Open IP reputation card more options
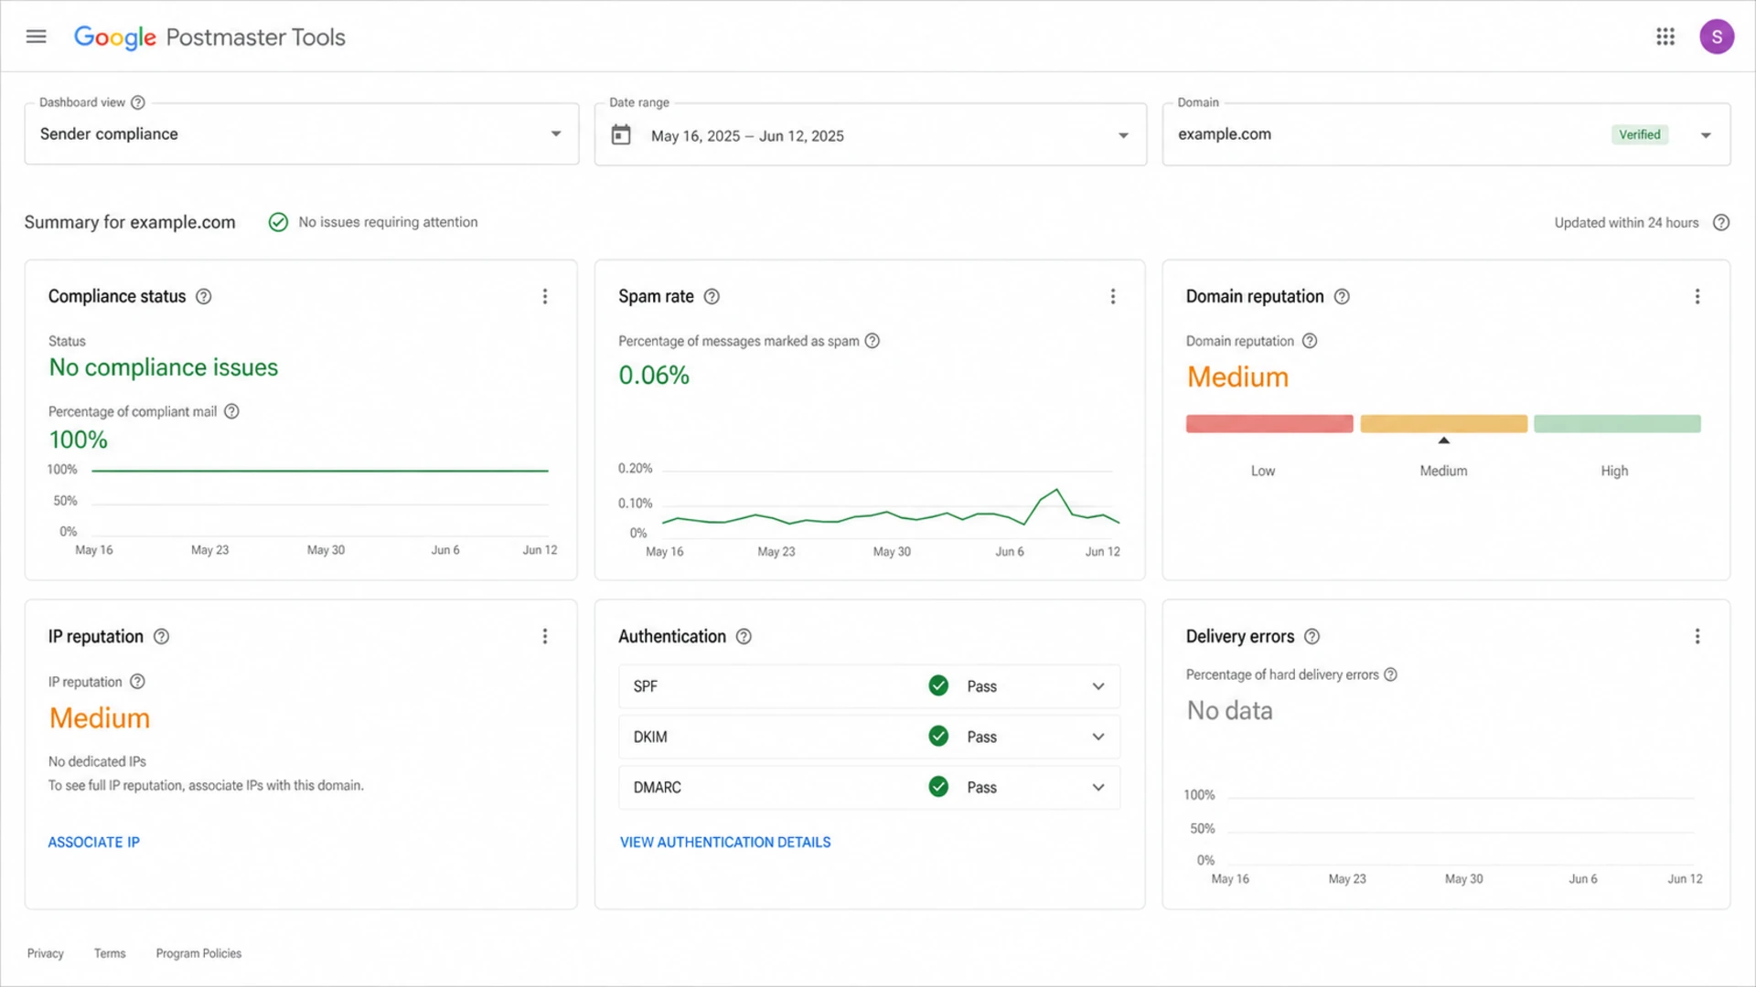The width and height of the screenshot is (1756, 987). point(545,636)
